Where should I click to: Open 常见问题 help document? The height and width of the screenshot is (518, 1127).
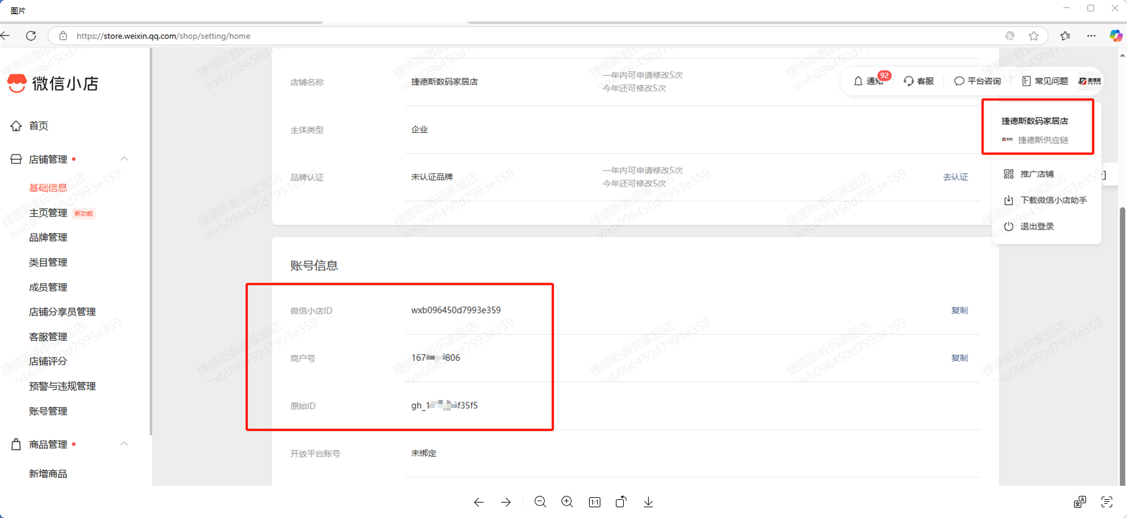click(1044, 81)
